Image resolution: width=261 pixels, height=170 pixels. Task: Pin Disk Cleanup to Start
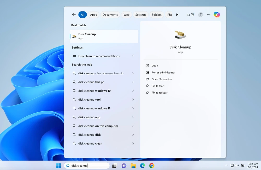(x=157, y=86)
